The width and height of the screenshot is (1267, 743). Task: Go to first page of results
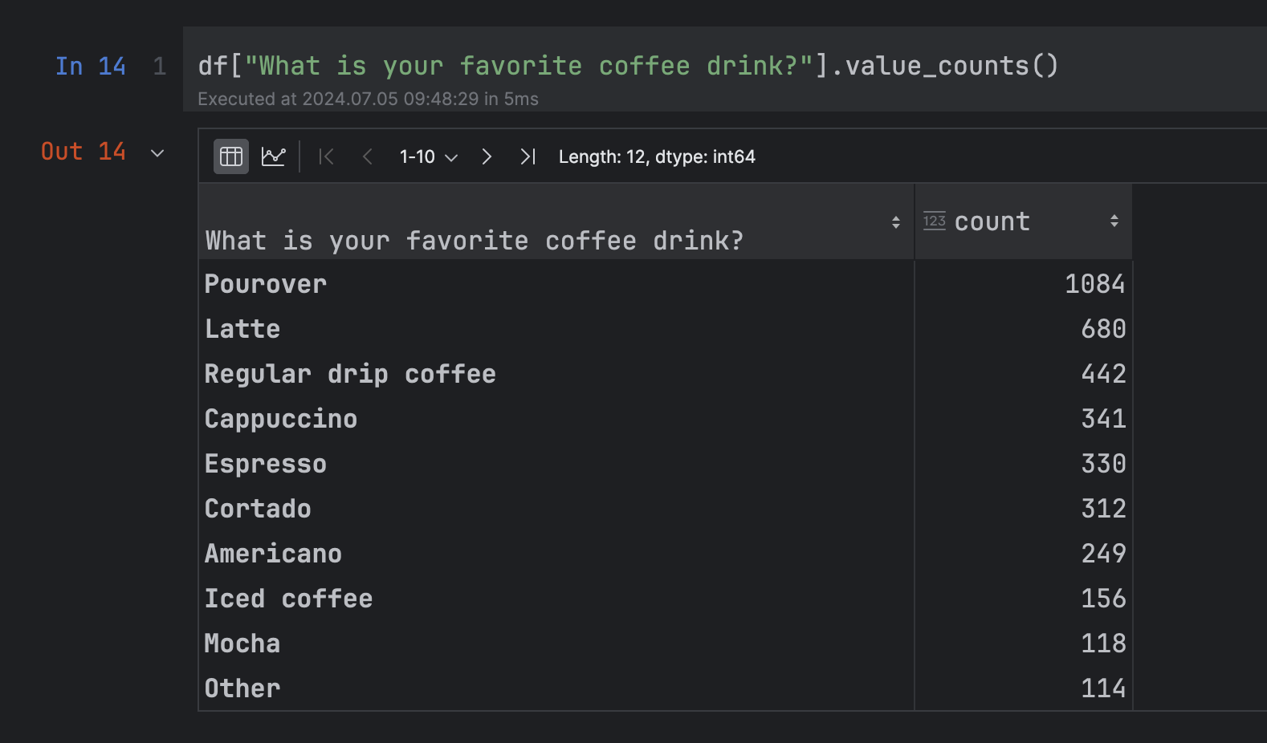point(326,156)
